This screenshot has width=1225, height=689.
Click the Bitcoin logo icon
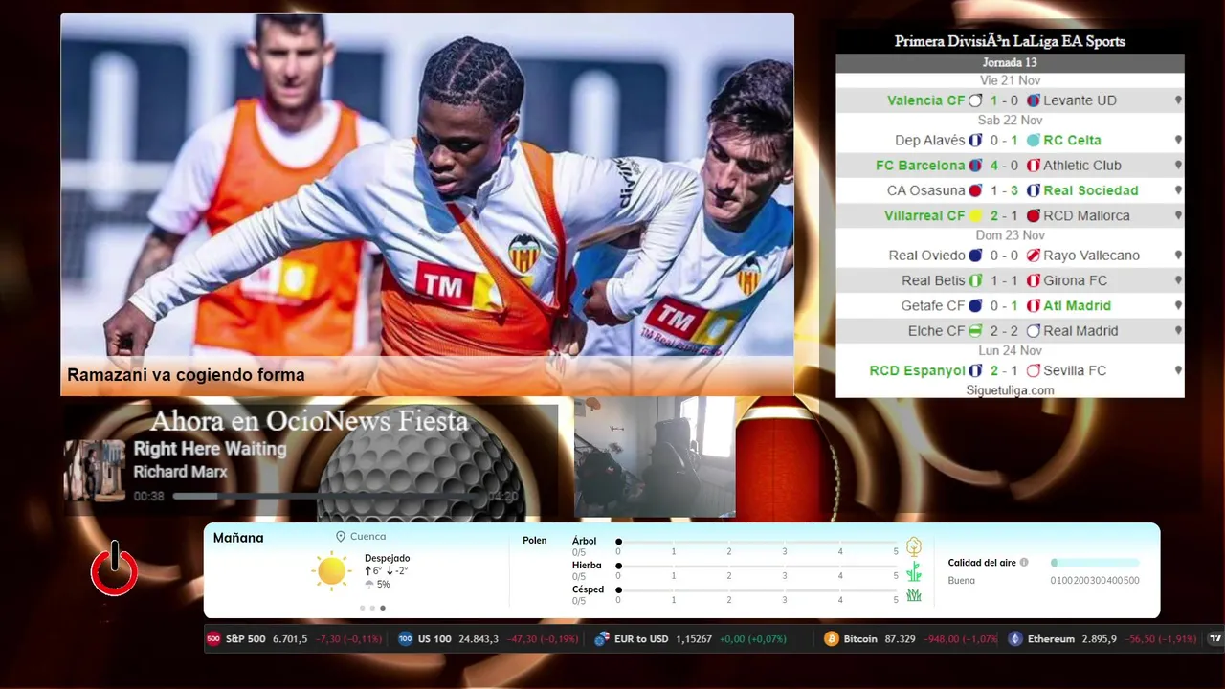832,638
